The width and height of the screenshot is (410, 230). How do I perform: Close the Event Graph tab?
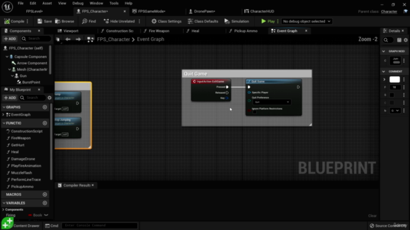point(306,31)
